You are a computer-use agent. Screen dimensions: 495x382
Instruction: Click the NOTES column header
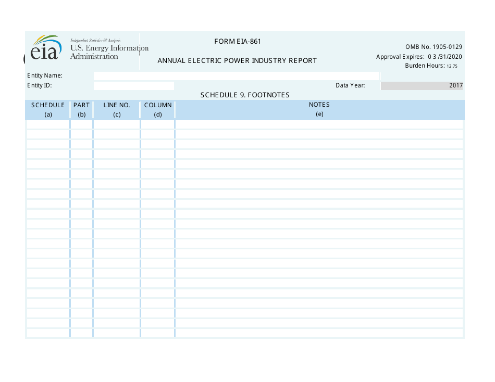click(x=319, y=109)
